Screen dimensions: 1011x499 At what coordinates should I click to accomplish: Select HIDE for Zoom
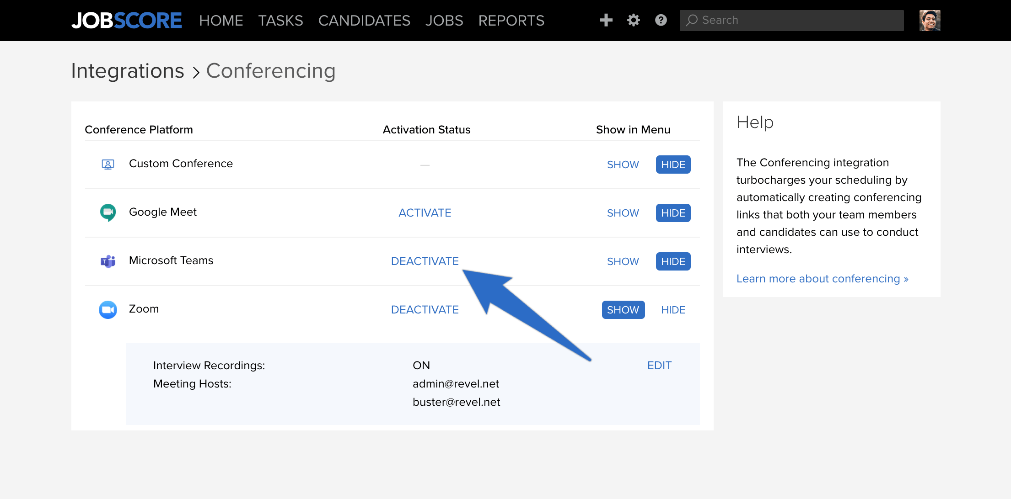coord(673,310)
